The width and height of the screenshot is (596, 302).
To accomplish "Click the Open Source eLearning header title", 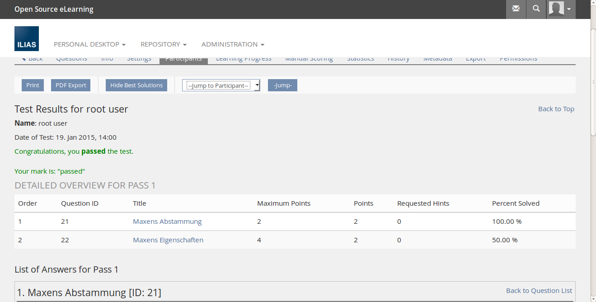I will pos(54,9).
